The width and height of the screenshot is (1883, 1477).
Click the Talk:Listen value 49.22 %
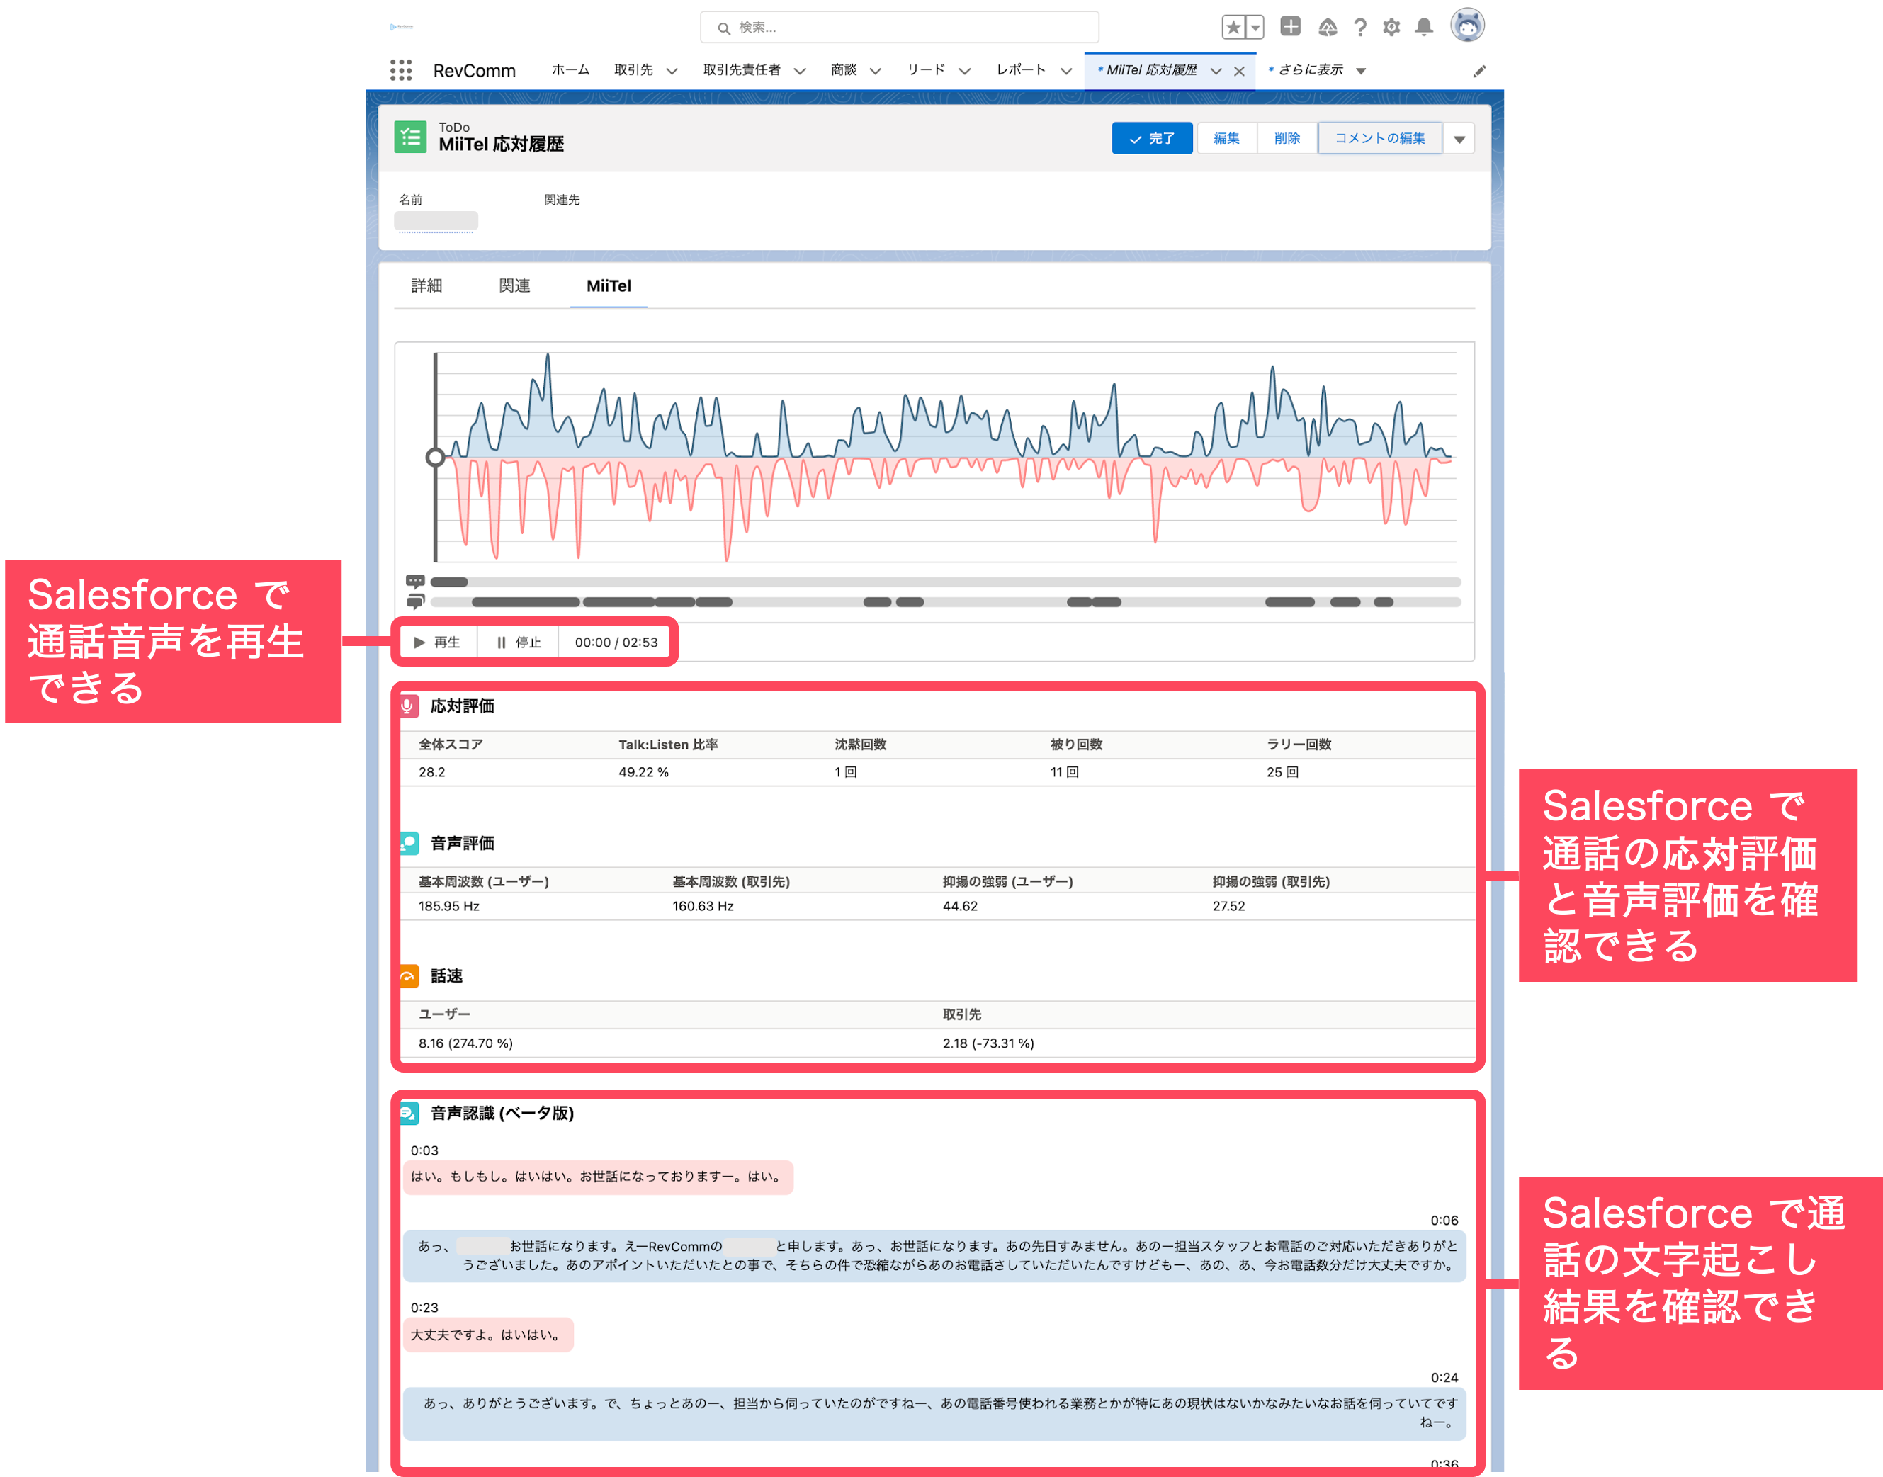(643, 772)
